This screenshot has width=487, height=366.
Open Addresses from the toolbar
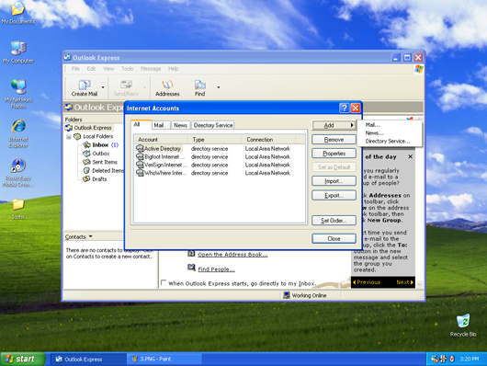167,87
